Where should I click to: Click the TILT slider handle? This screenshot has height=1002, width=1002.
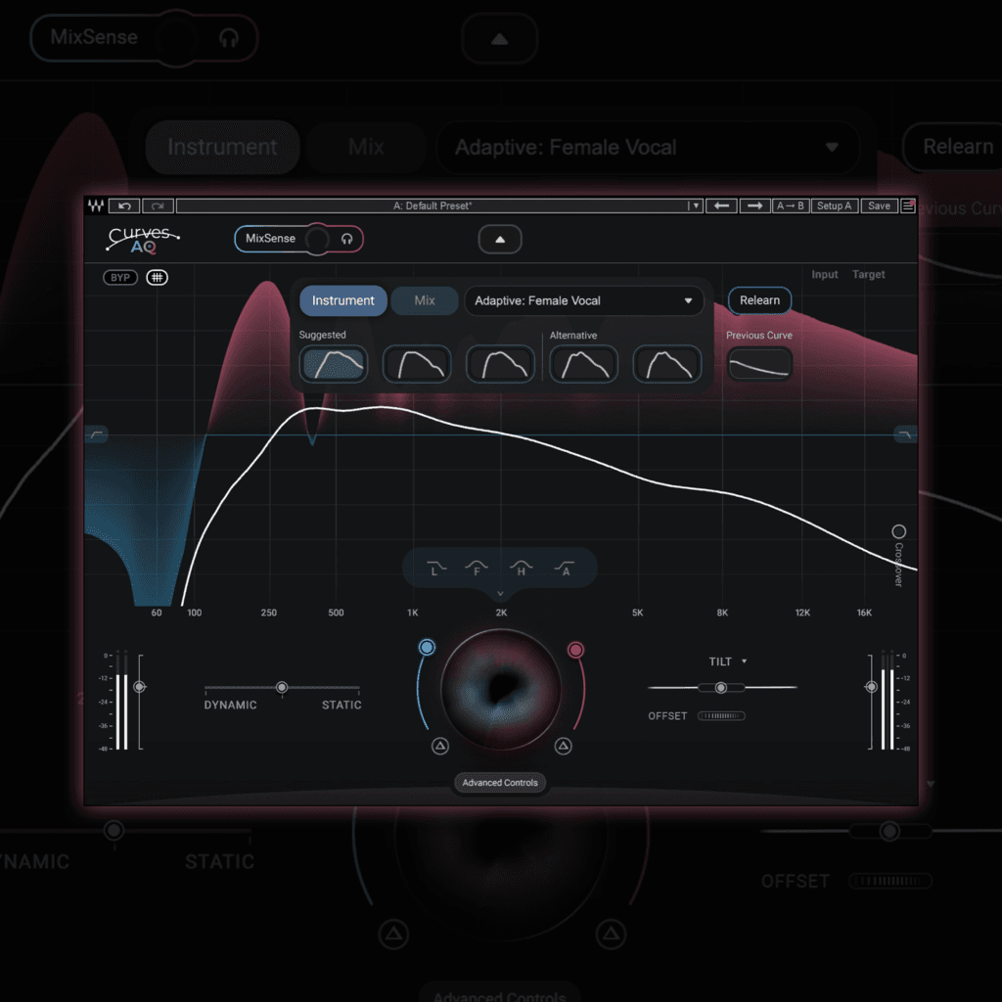[721, 688]
